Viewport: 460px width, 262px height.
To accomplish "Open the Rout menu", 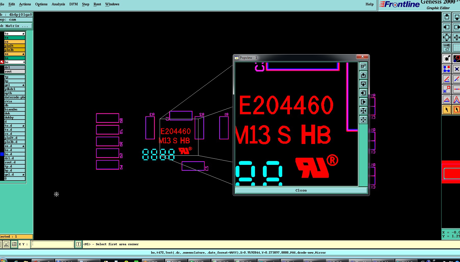I will [x=97, y=4].
